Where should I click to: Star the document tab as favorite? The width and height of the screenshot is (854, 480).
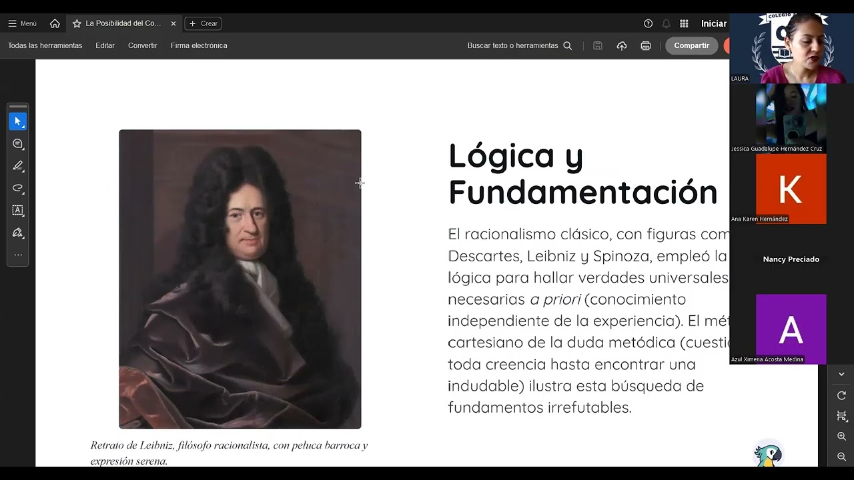(x=77, y=23)
